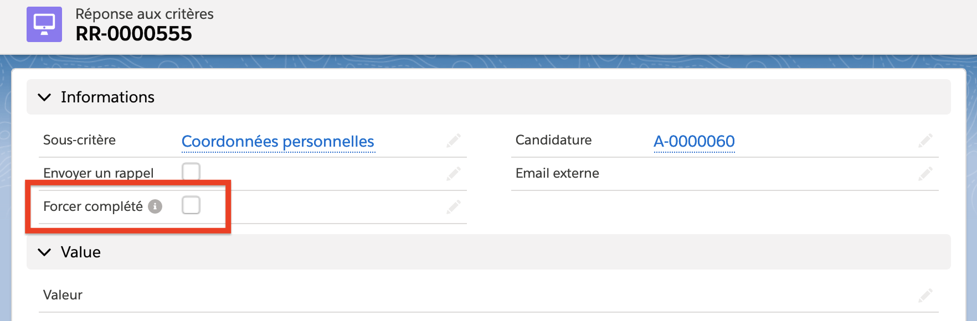Click the Informations section heading text
Viewport: 977px width, 321px height.
107,97
